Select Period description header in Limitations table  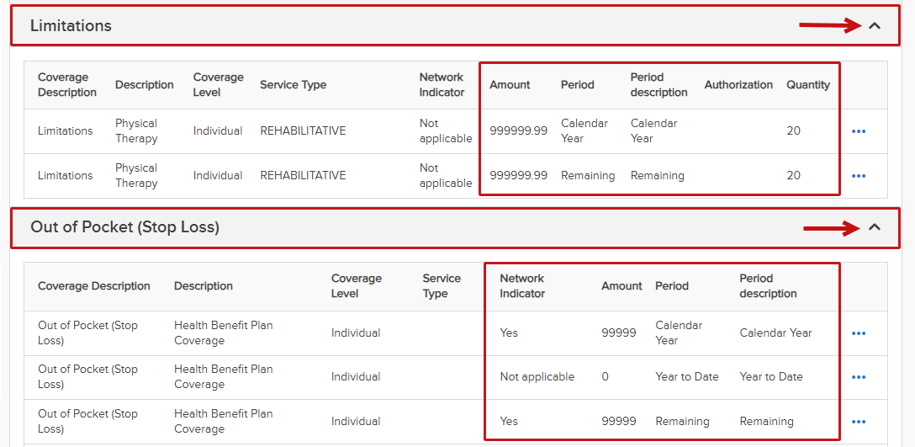tap(658, 85)
